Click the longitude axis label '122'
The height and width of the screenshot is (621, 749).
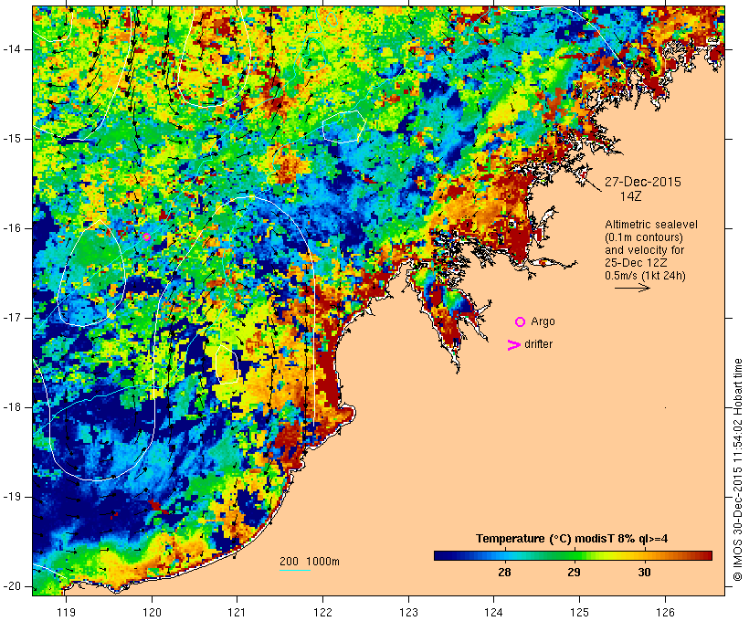point(322,613)
